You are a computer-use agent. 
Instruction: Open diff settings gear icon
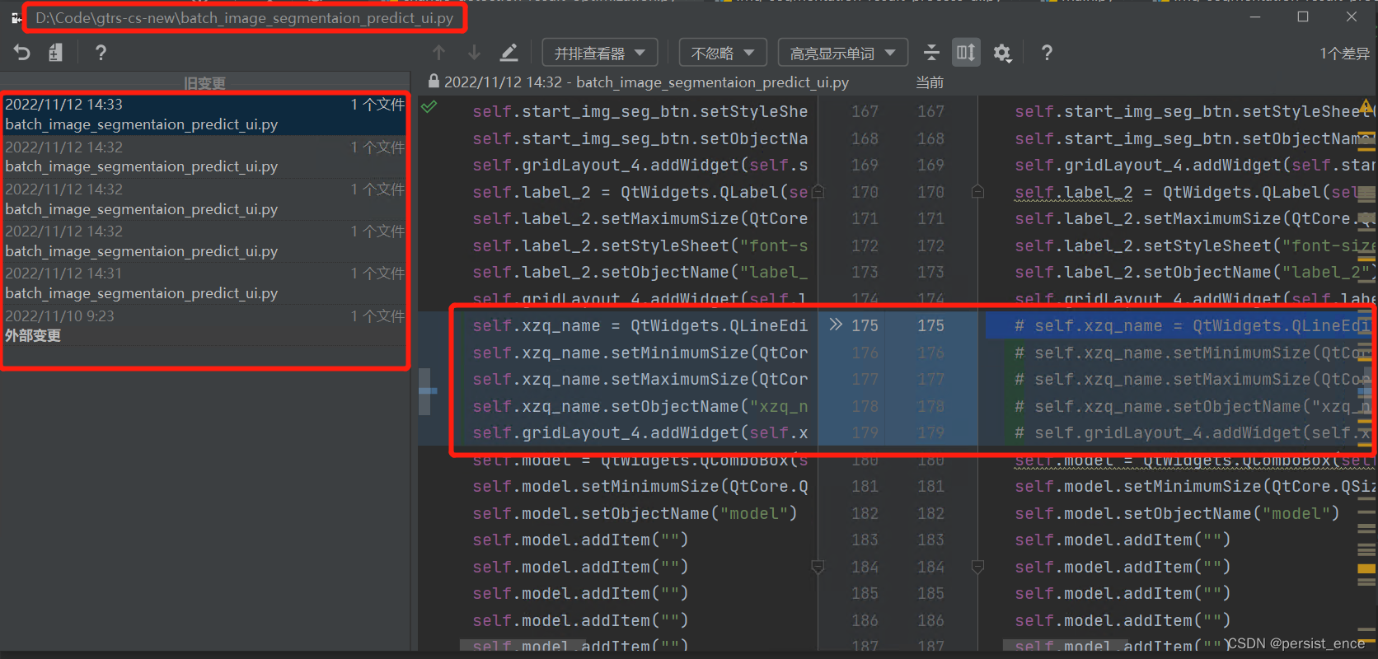point(1002,53)
